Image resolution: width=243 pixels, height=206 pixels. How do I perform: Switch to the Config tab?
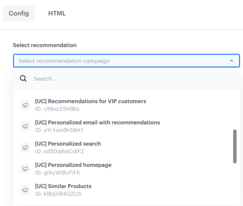(x=19, y=14)
